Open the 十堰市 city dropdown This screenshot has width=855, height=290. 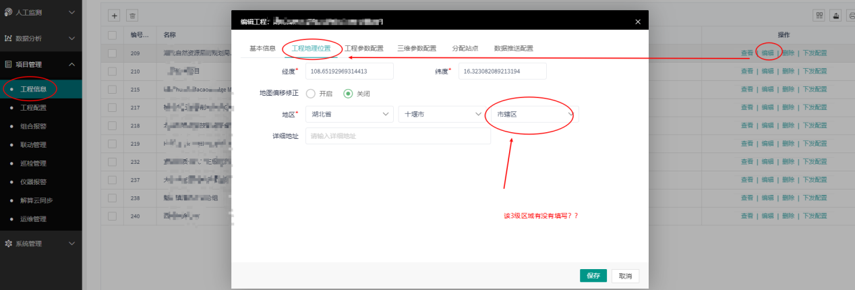click(441, 115)
